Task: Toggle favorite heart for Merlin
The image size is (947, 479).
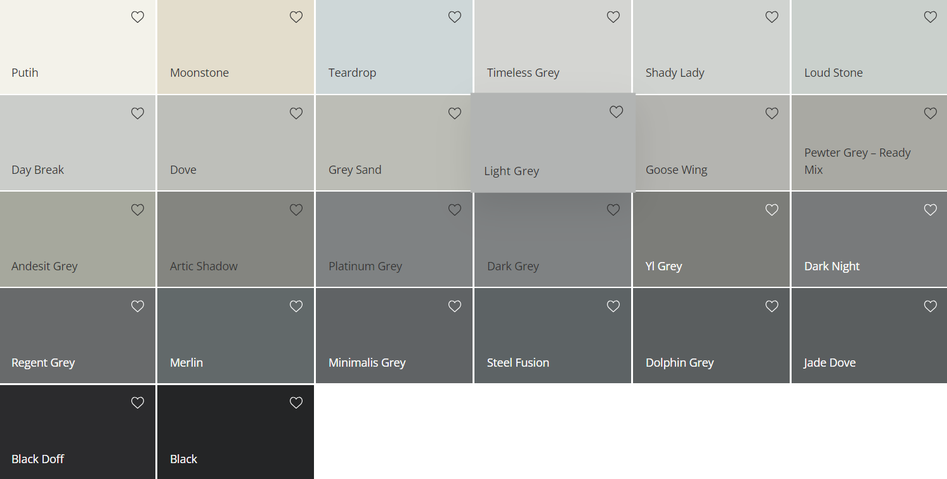Action: click(x=296, y=306)
